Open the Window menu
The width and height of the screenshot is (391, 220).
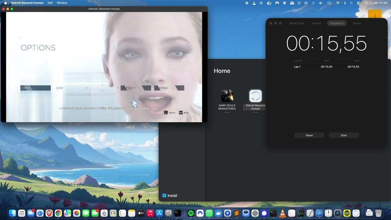62,3
